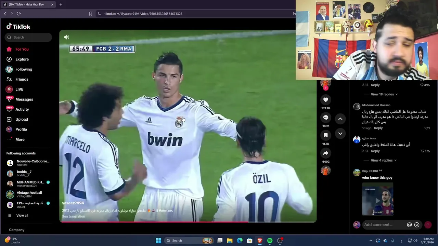Post comment with the red arrow button
The height and width of the screenshot is (246, 438).
pyautogui.click(x=428, y=225)
